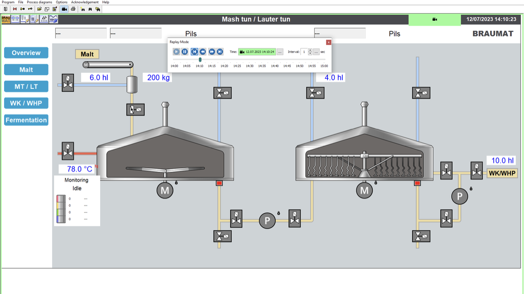Skip replay to the start
Viewport: 524px width, 294px height.
pos(194,52)
